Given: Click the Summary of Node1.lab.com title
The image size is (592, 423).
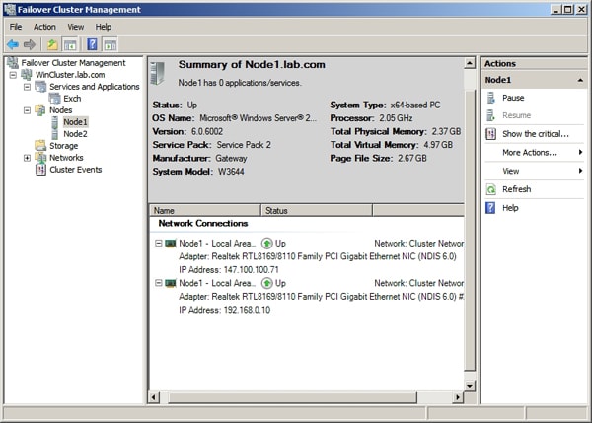Looking at the screenshot, I should [x=252, y=64].
